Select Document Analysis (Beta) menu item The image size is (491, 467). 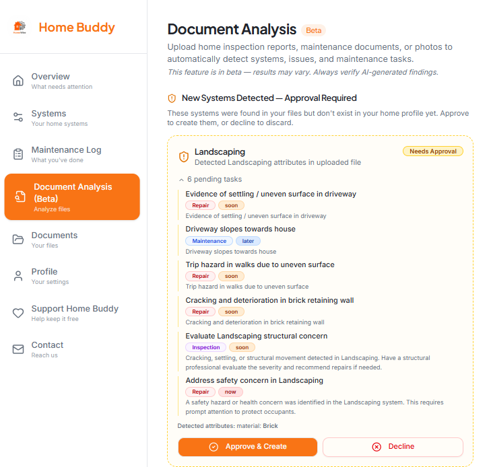[72, 196]
